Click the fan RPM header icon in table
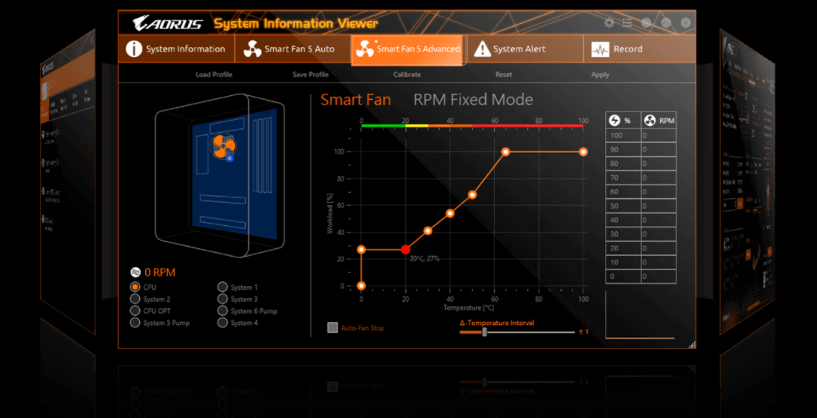 649,121
